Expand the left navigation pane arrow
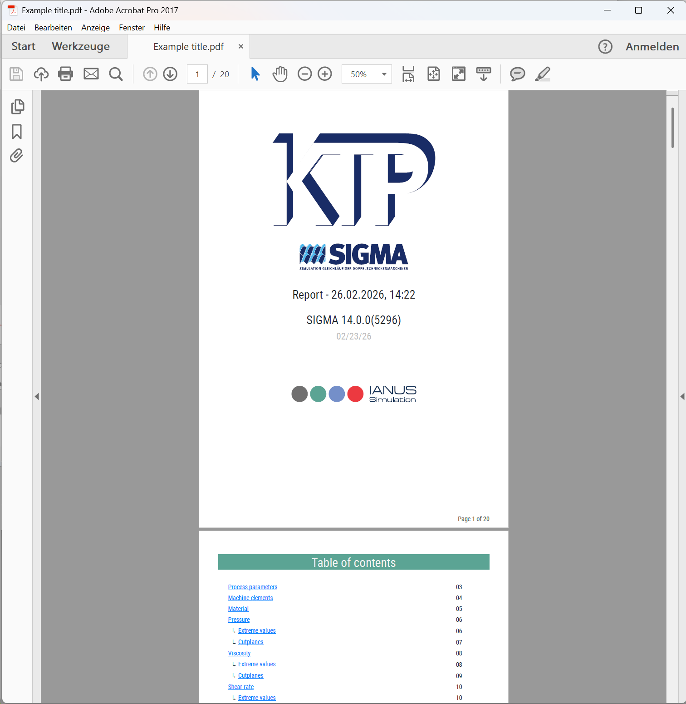 click(37, 397)
